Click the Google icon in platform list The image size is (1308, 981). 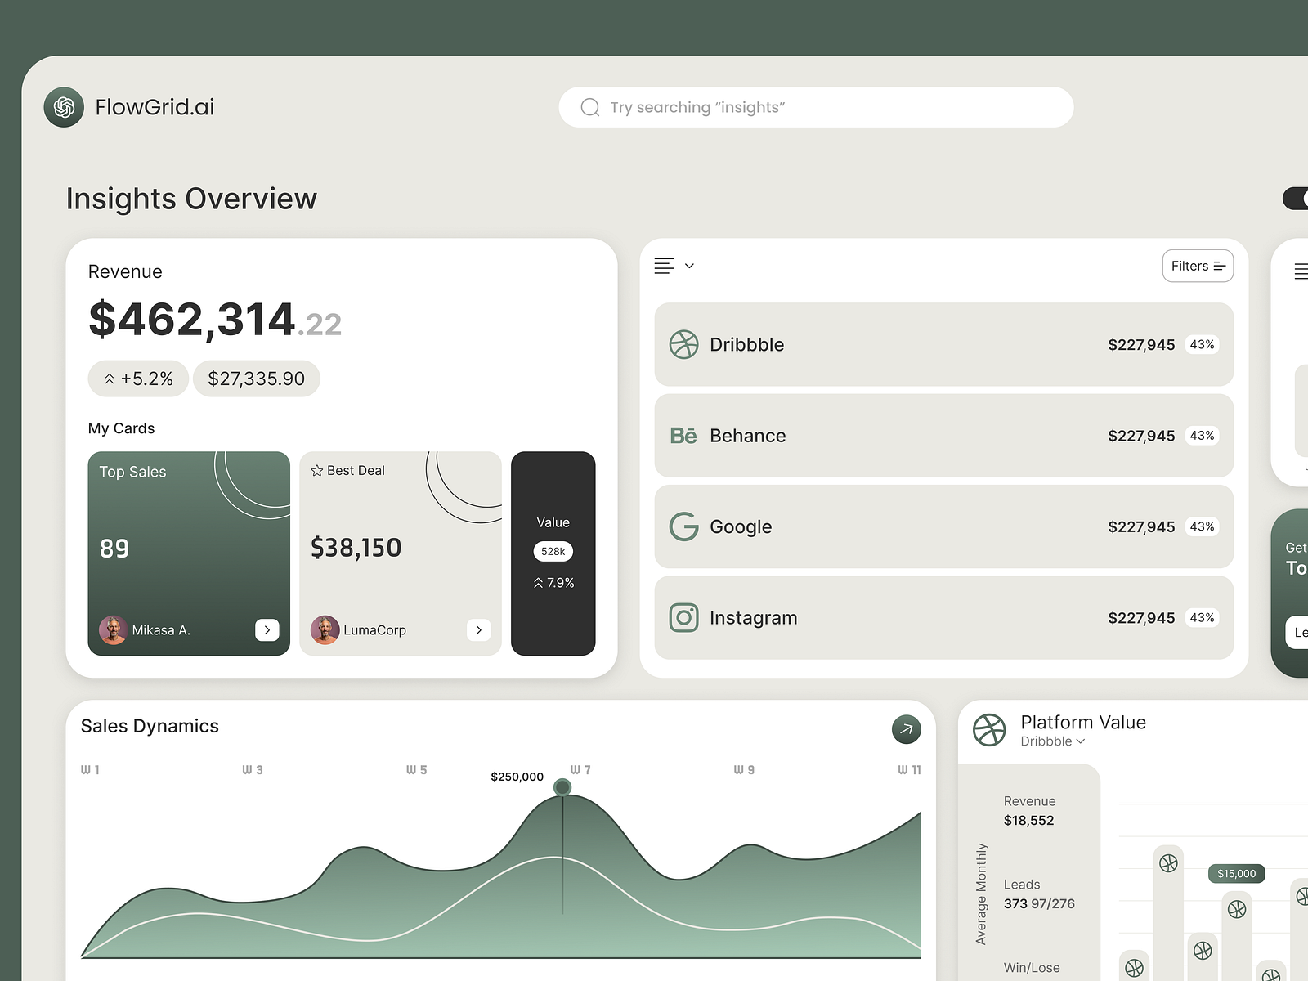point(683,526)
